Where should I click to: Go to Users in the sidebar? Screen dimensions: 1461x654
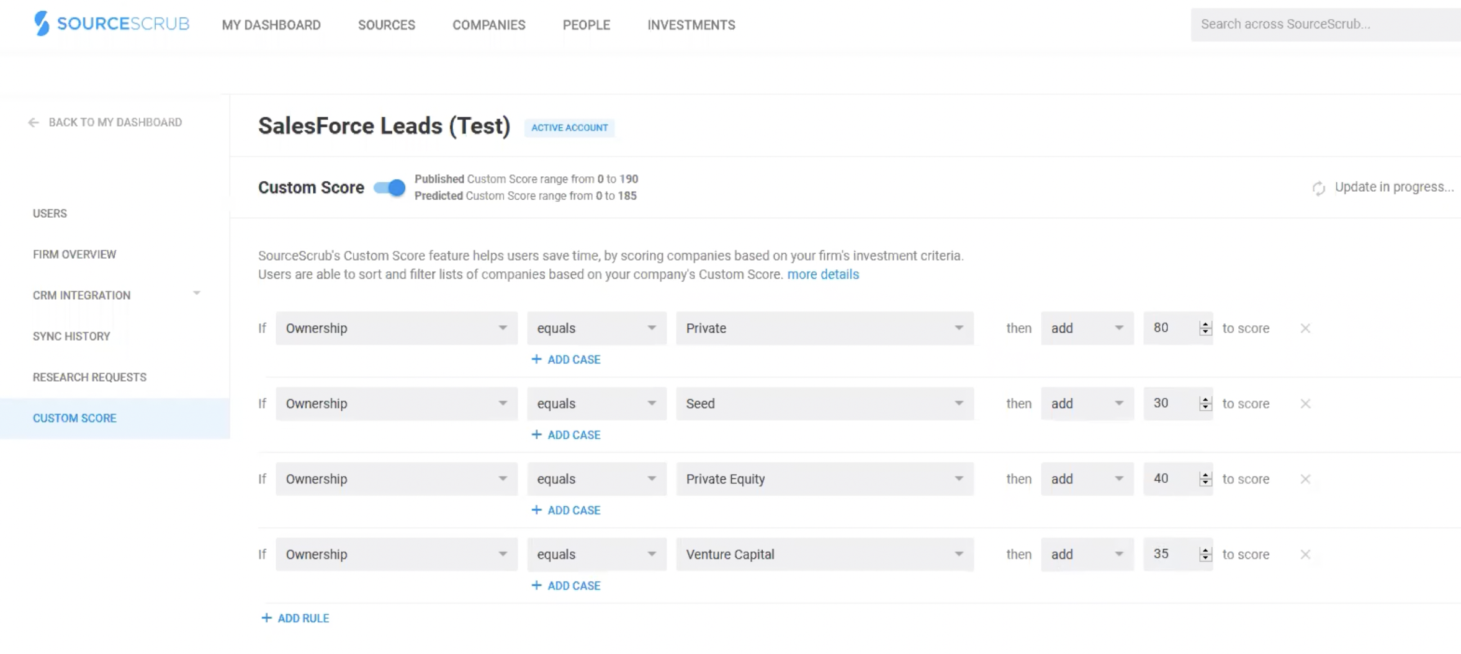point(50,213)
